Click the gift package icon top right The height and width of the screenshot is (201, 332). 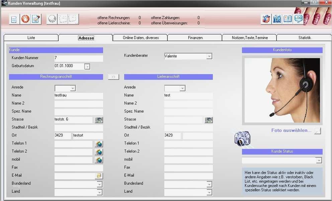tap(266, 19)
